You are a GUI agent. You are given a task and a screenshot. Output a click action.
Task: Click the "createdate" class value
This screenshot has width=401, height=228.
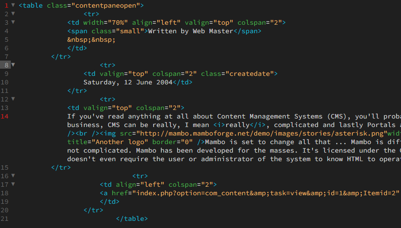tap(250, 74)
